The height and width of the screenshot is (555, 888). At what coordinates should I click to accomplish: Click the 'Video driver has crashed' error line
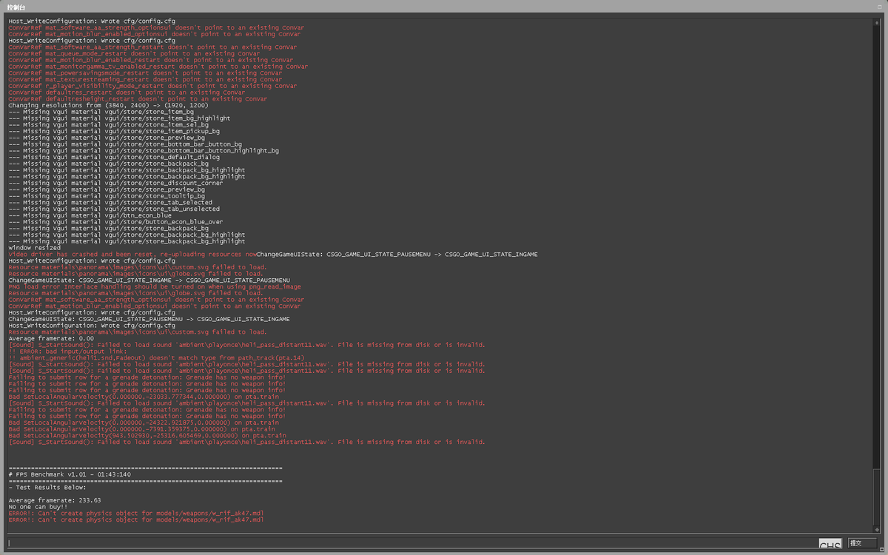[132, 255]
